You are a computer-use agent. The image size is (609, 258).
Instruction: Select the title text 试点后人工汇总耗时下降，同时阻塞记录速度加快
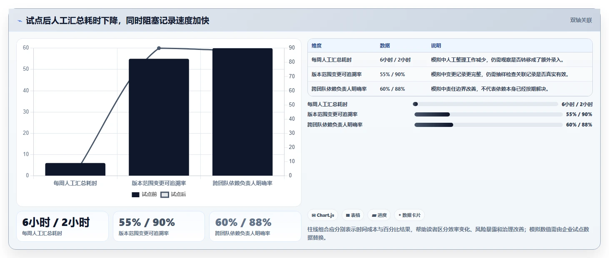tap(117, 20)
